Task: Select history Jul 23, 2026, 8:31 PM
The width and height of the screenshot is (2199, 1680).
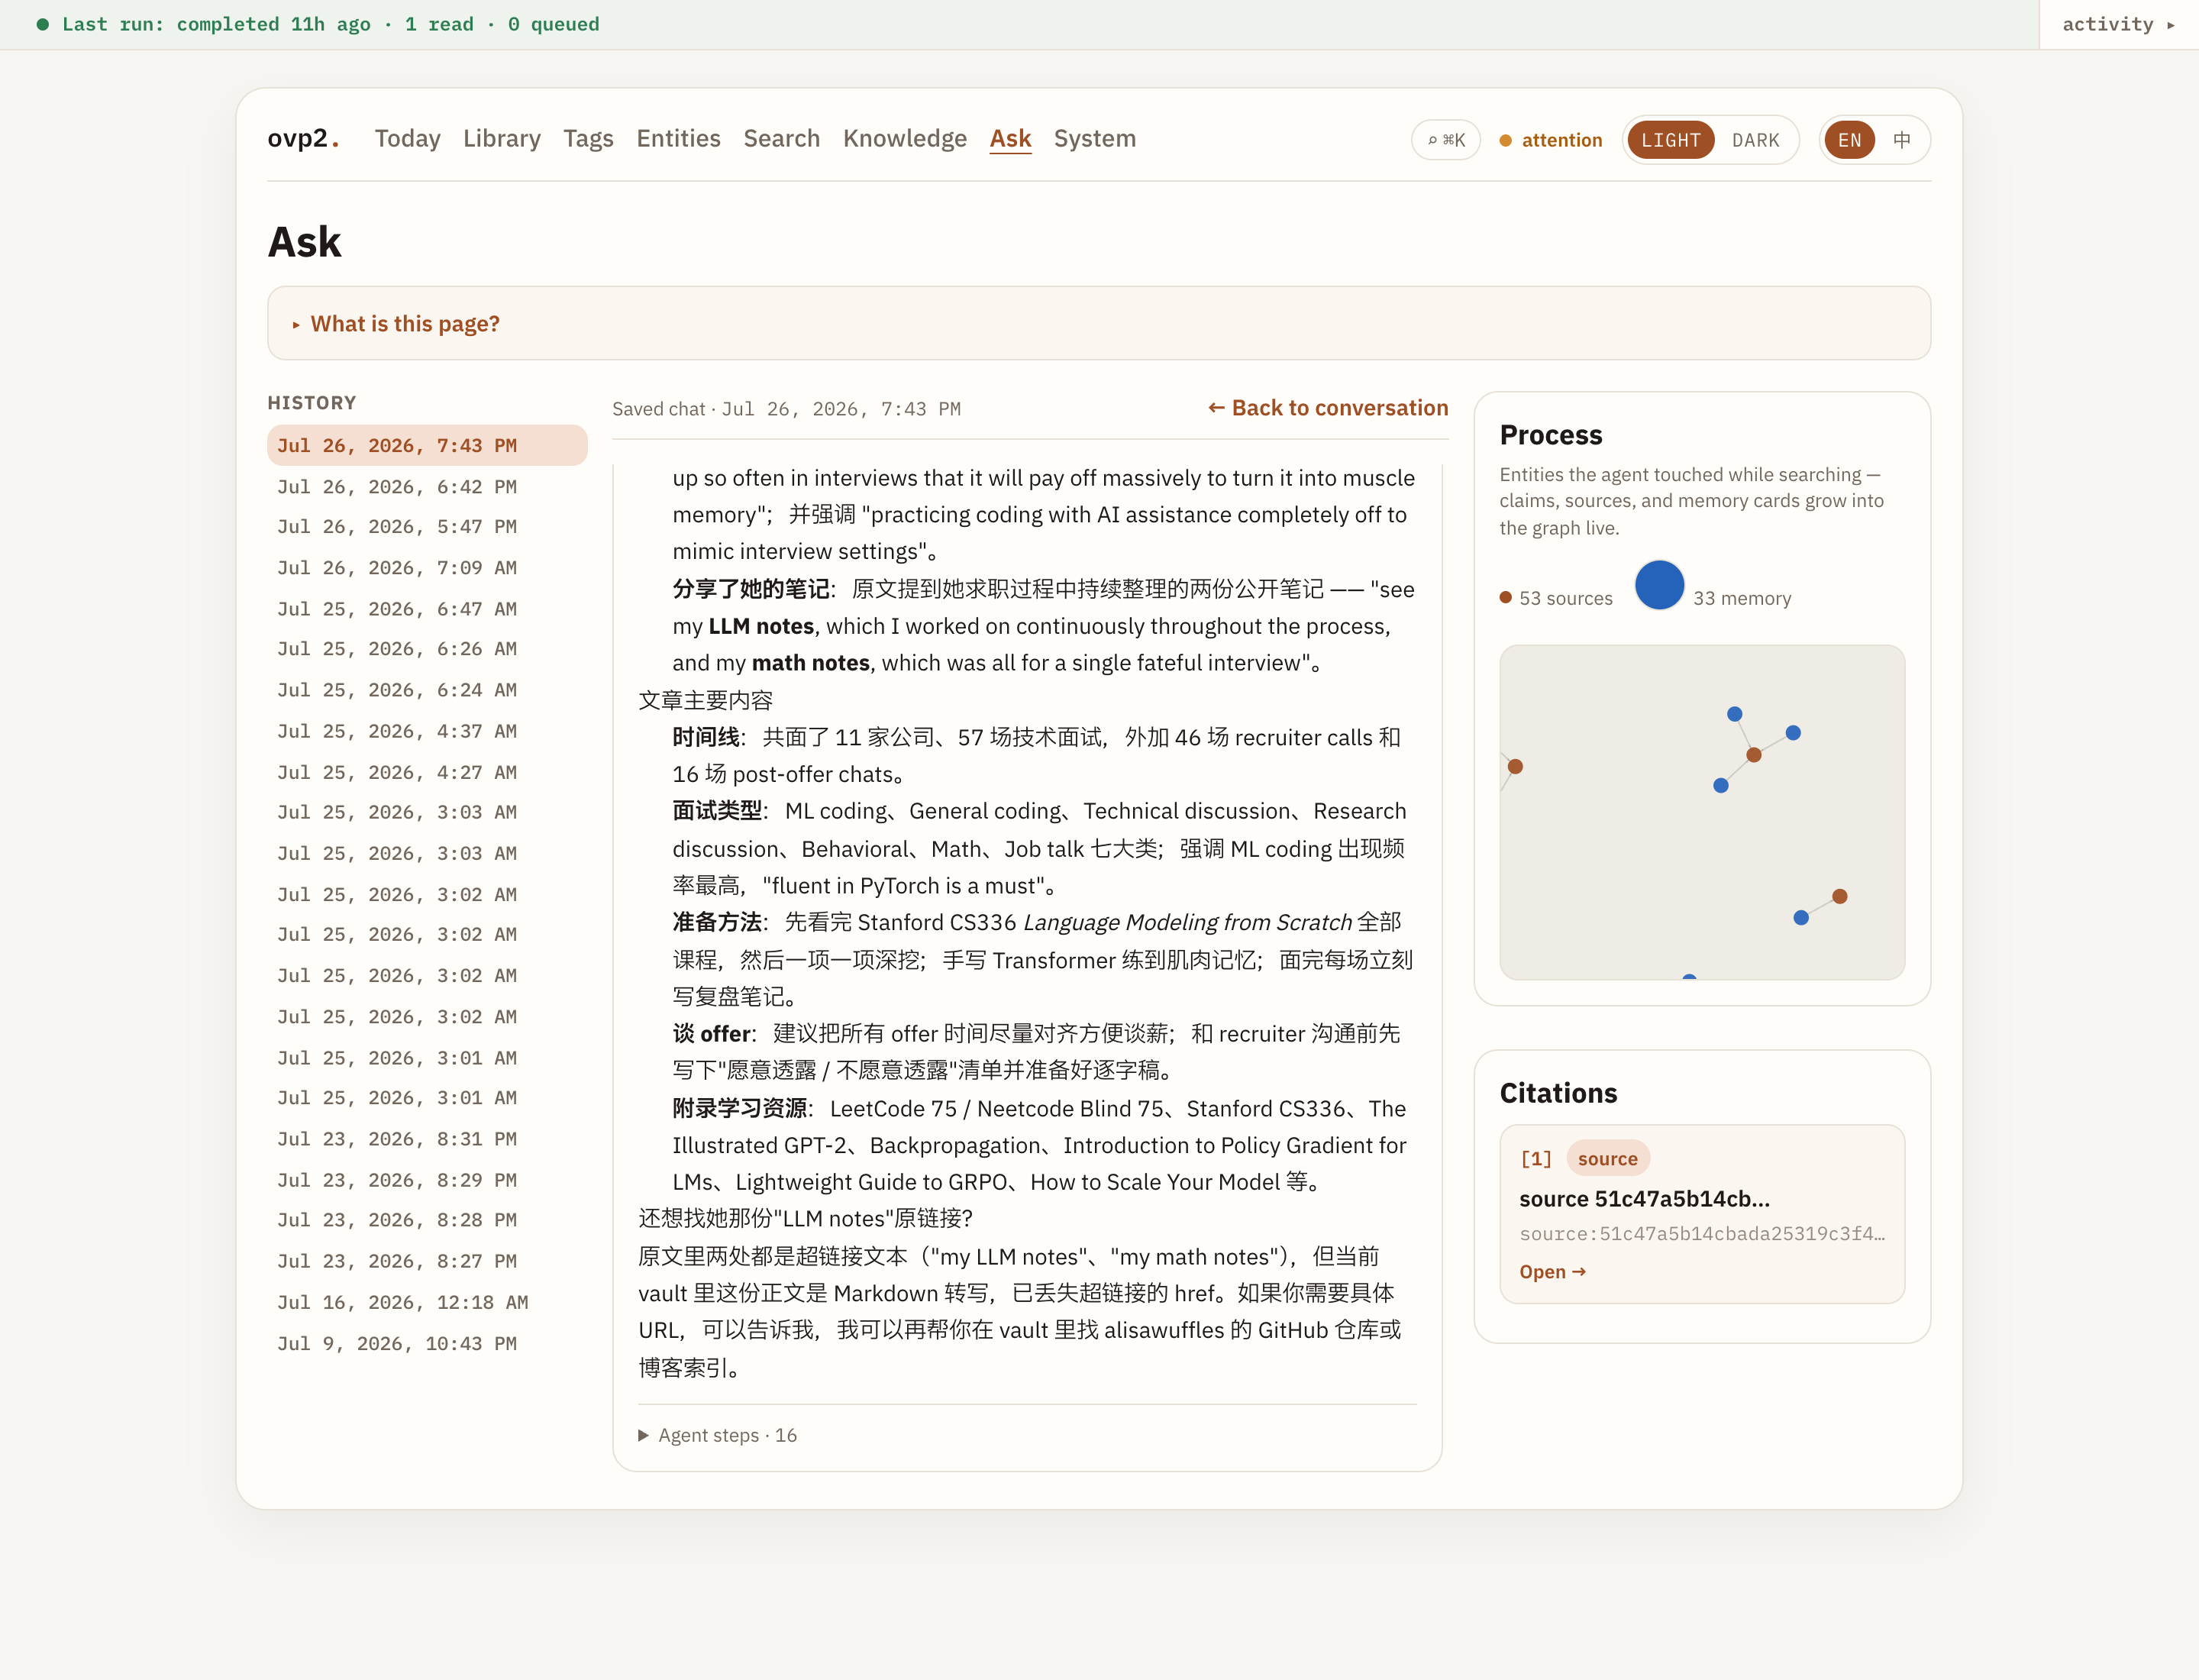Action: click(427, 1139)
